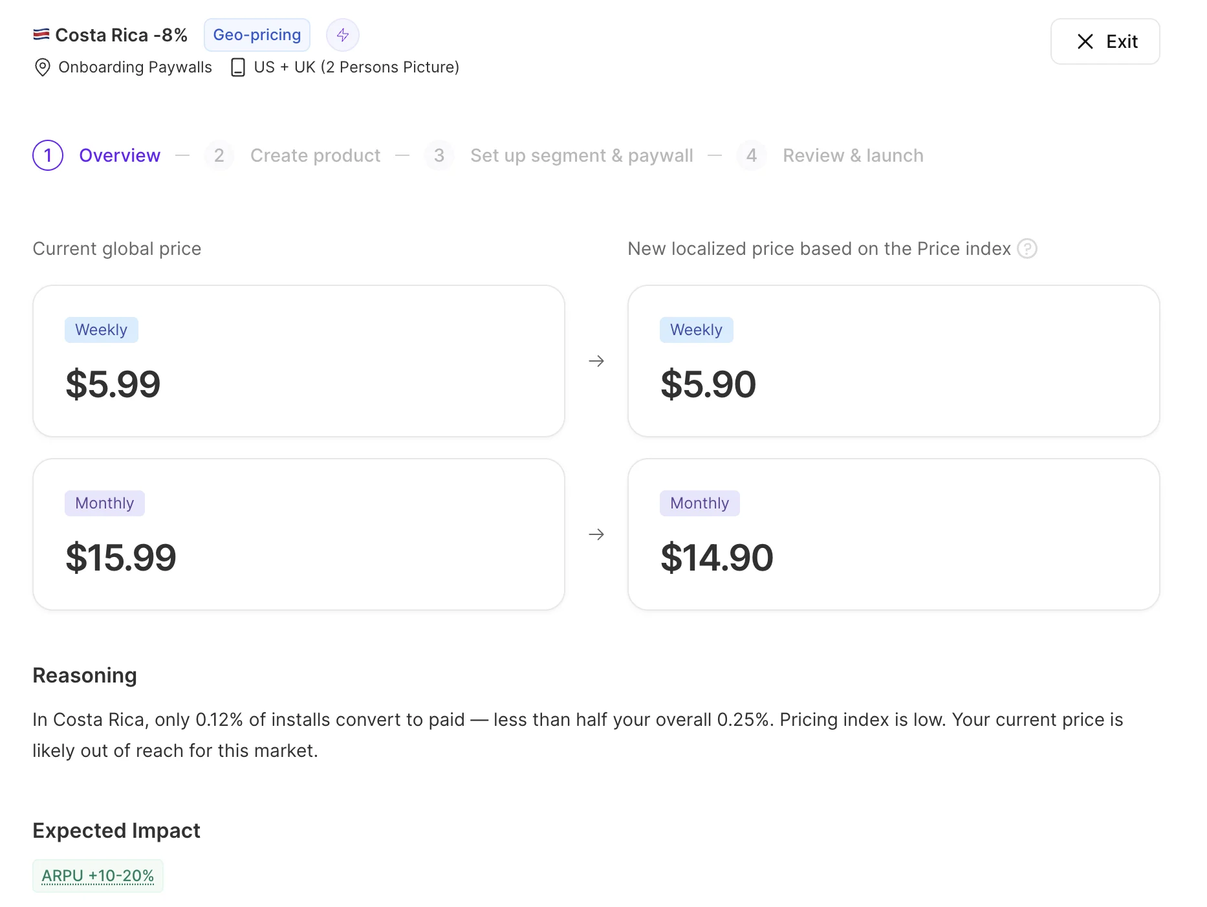Select the new Weekly $5.90 card
1207x907 pixels.
point(893,361)
